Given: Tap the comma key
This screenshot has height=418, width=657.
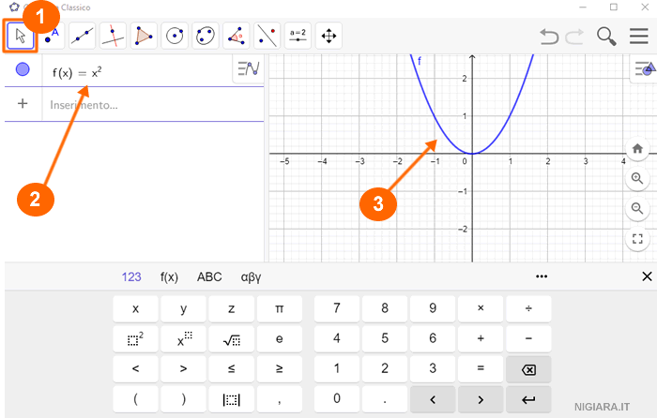Looking at the screenshot, I should (280, 399).
